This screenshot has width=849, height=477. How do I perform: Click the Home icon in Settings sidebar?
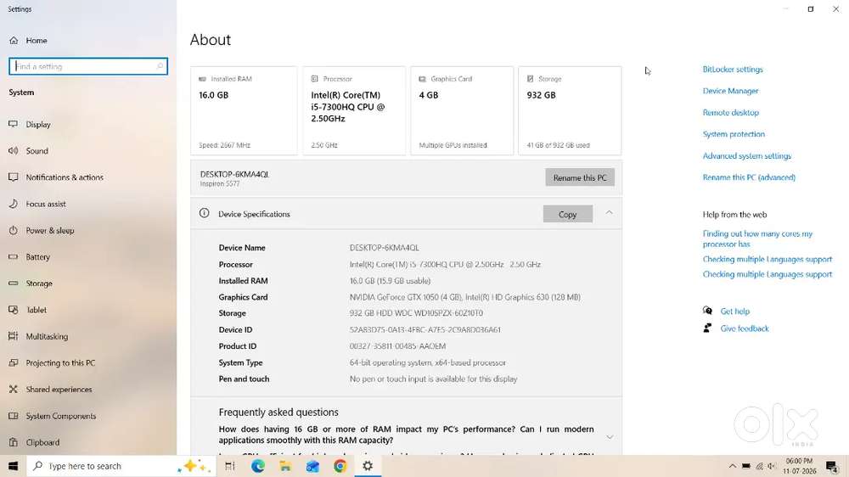pos(14,41)
